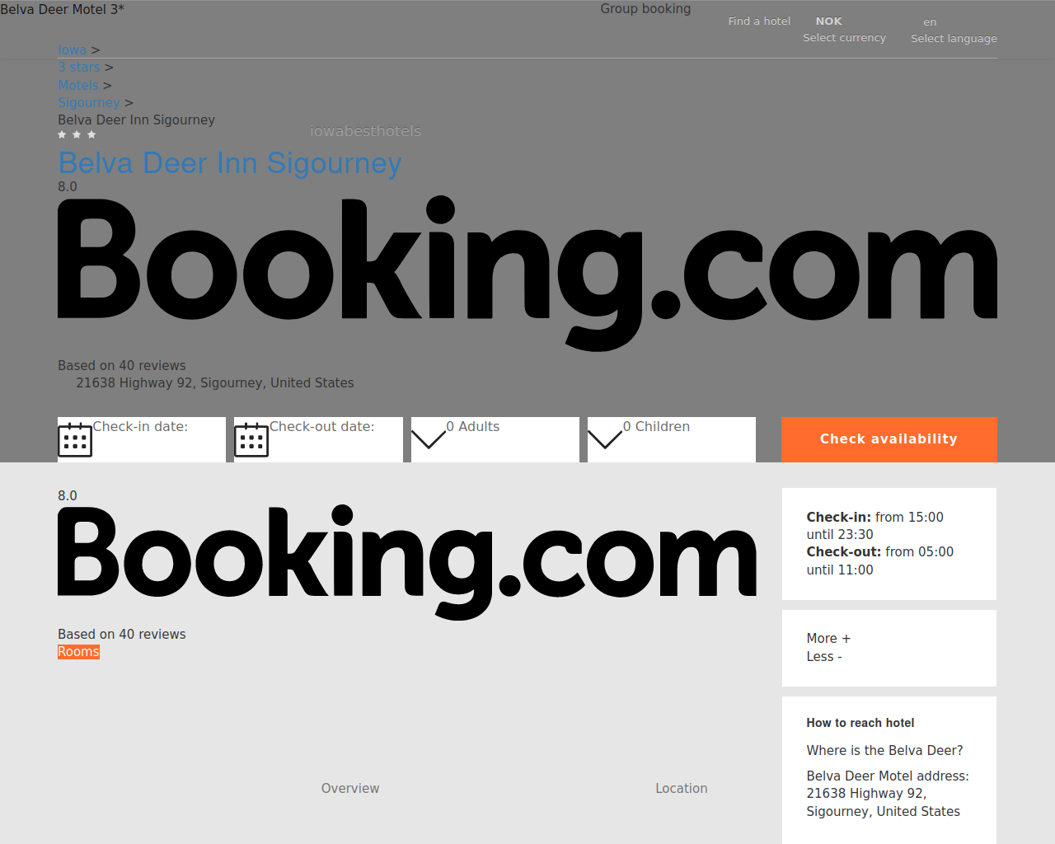Open the Check-out date field

[x=318, y=439]
